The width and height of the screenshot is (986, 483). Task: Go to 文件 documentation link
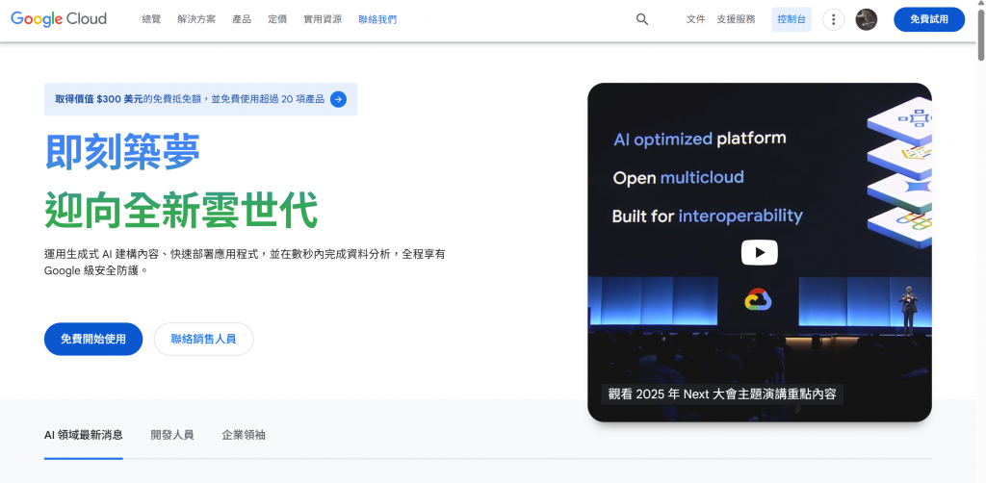(695, 19)
